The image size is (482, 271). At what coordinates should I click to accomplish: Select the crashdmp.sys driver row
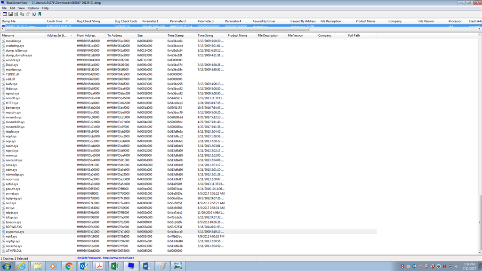pos(188,46)
